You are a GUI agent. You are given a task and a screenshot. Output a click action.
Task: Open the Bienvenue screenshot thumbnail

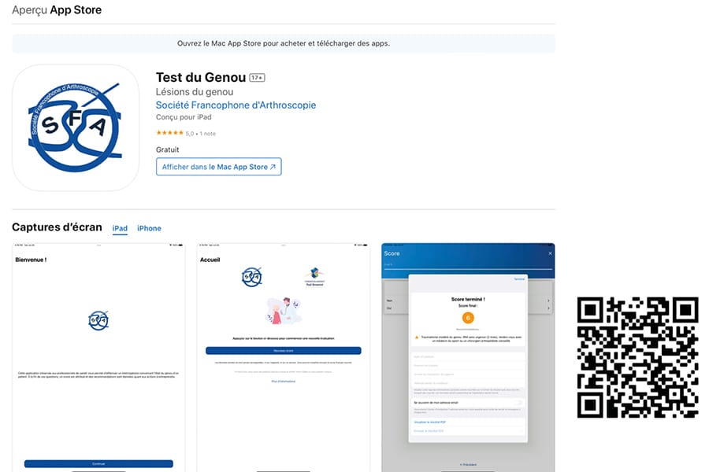tap(98, 357)
